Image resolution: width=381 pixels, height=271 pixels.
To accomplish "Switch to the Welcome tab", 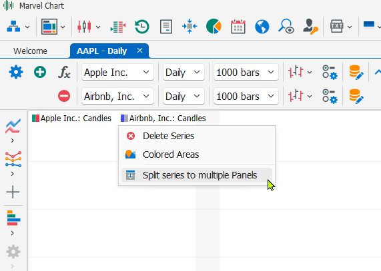I will point(31,51).
